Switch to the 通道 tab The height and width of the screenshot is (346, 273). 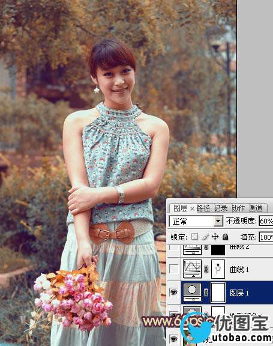click(x=256, y=208)
